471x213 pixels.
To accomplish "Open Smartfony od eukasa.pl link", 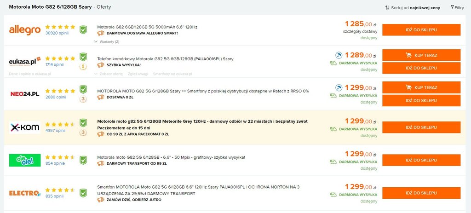I will (x=172, y=74).
